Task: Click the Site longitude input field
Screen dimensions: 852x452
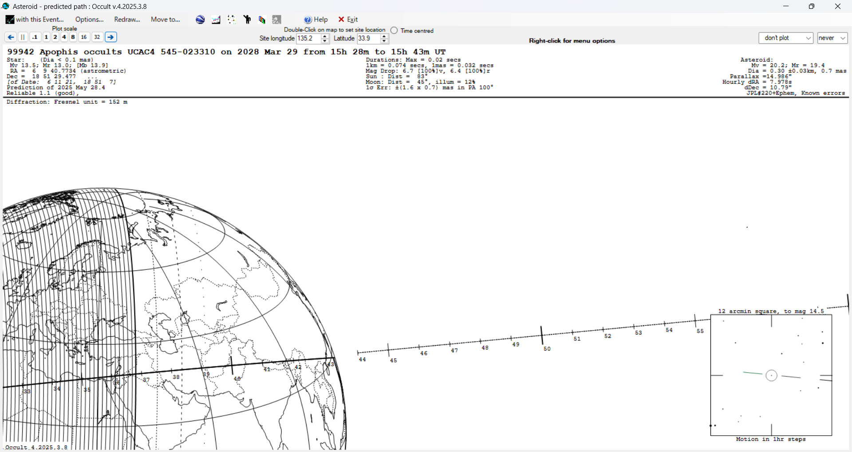Action: [x=308, y=39]
